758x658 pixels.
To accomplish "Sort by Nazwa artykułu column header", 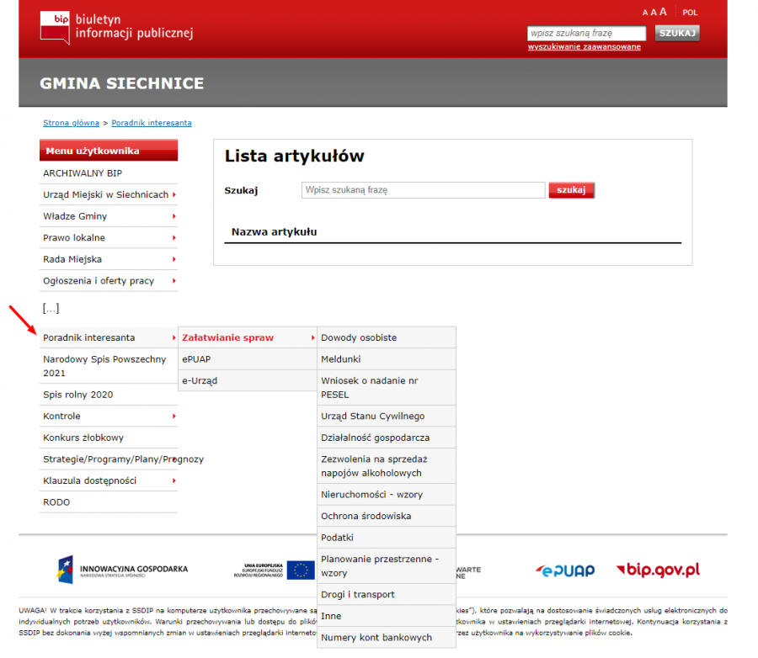I will (x=274, y=232).
